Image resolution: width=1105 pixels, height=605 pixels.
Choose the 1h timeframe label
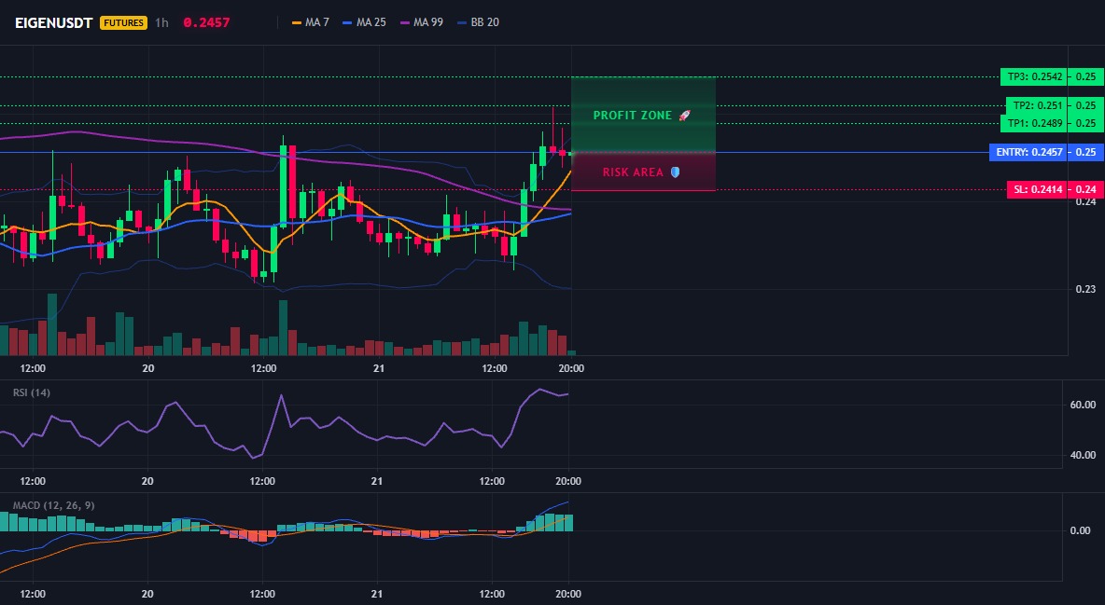click(162, 22)
